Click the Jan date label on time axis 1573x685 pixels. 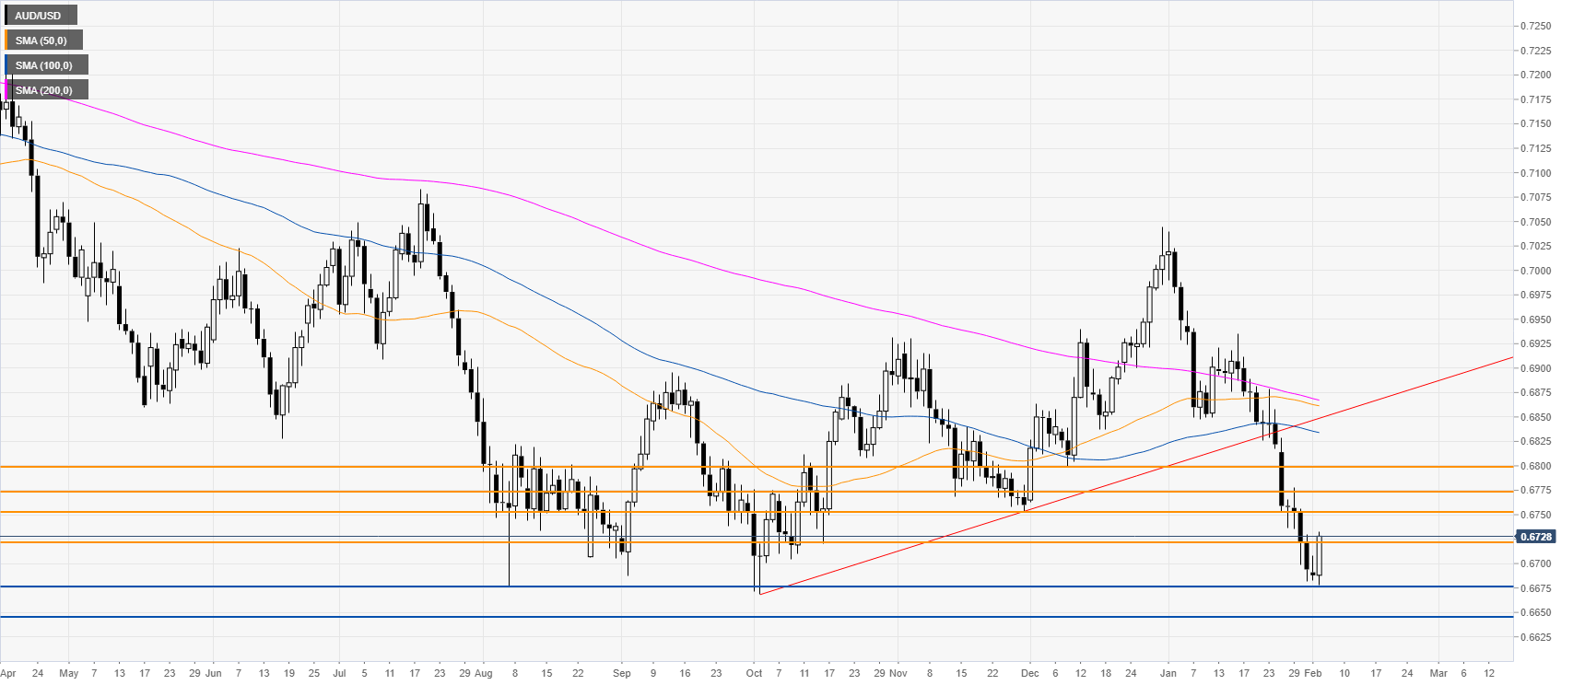point(1168,673)
